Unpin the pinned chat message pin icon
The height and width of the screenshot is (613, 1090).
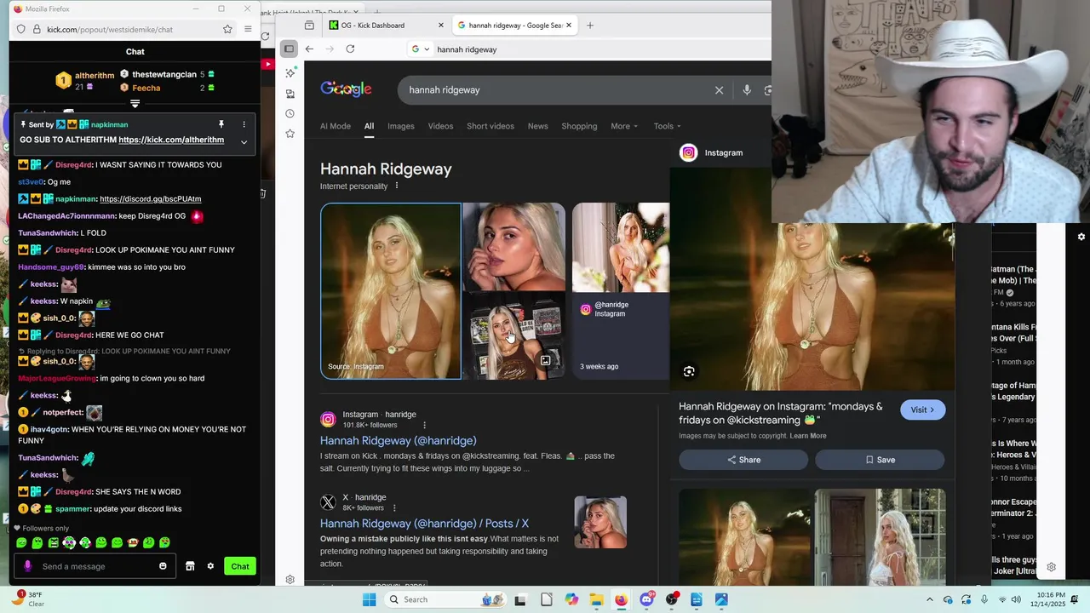coord(221,124)
